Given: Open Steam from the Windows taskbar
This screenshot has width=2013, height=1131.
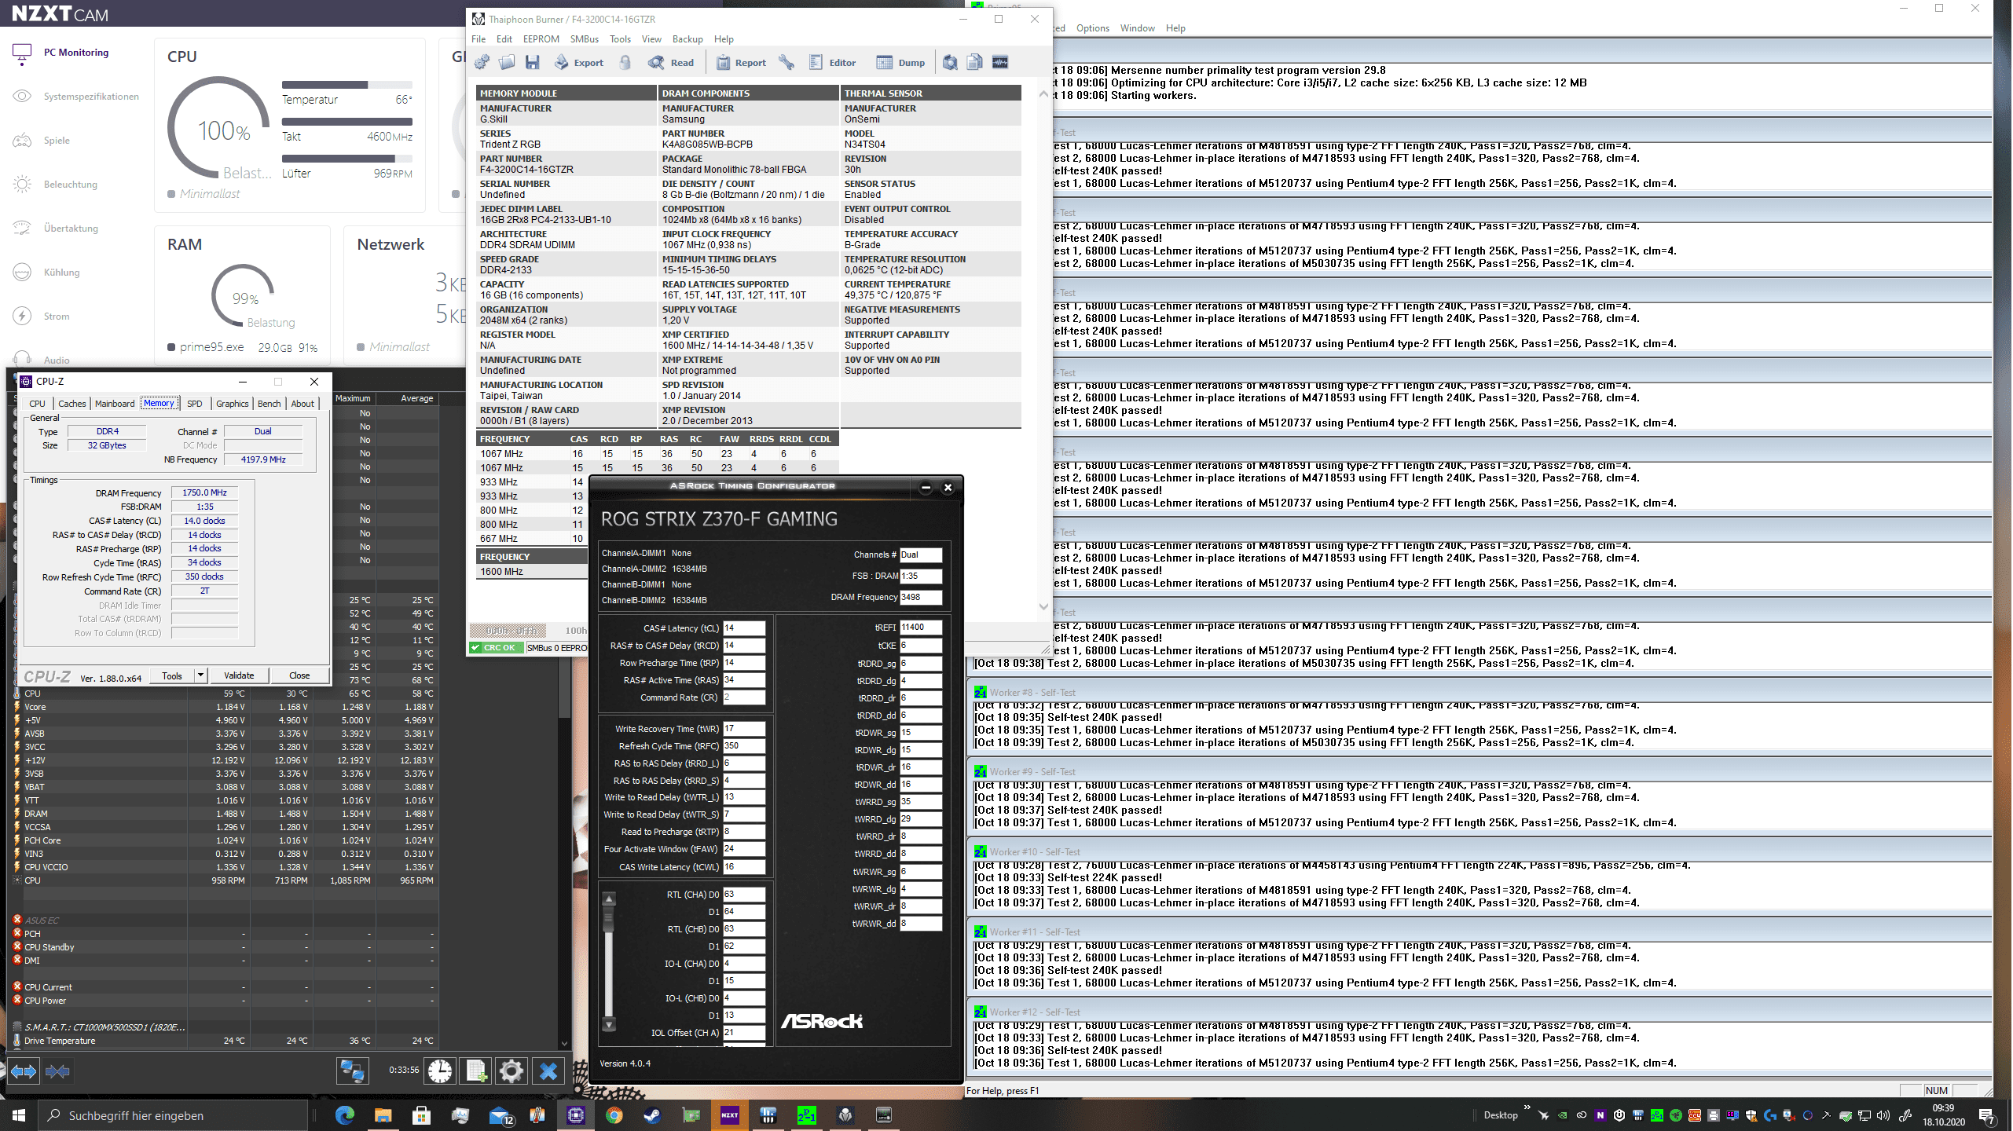Looking at the screenshot, I should pos(652,1115).
